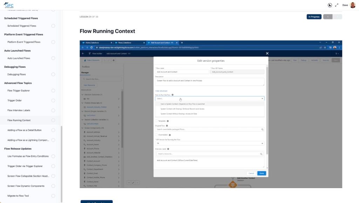
Task: Mark Flow Interview Labels lesson circle
Action: coord(53,110)
